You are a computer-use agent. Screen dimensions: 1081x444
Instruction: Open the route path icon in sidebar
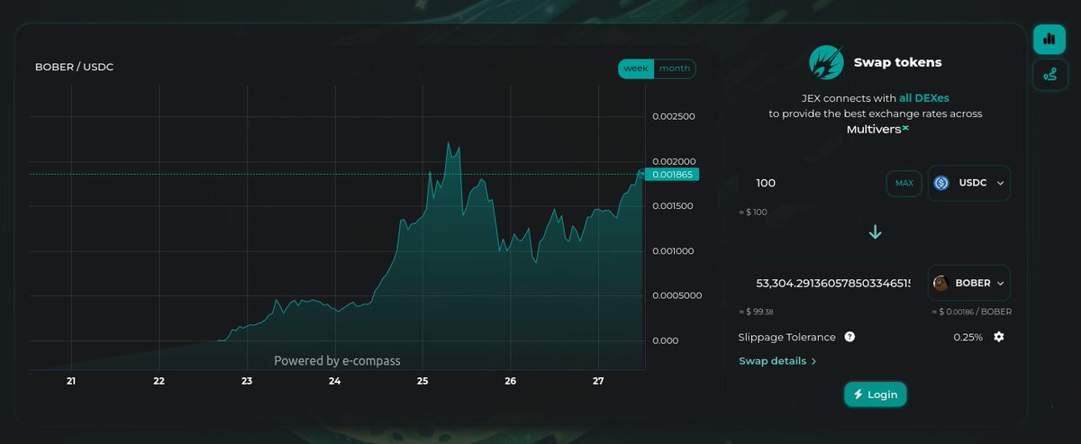1049,76
